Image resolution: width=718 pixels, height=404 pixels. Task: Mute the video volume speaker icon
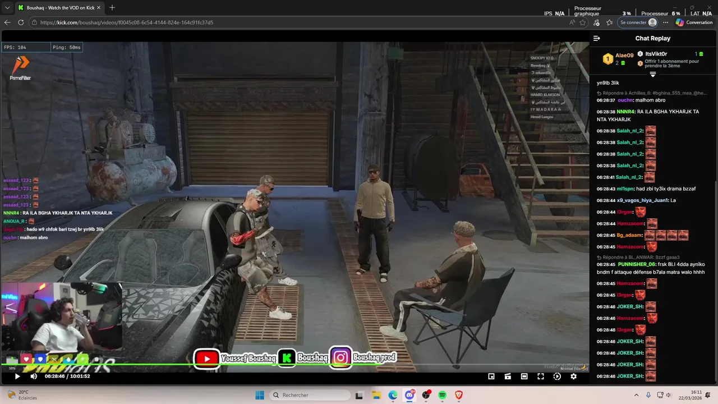tap(34, 377)
